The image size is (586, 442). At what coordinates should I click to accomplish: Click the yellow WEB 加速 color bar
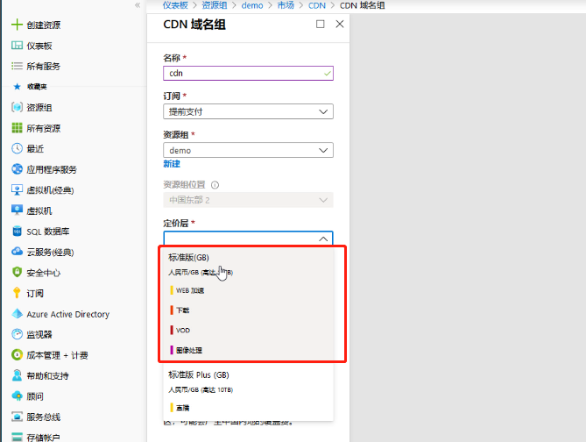click(x=172, y=290)
